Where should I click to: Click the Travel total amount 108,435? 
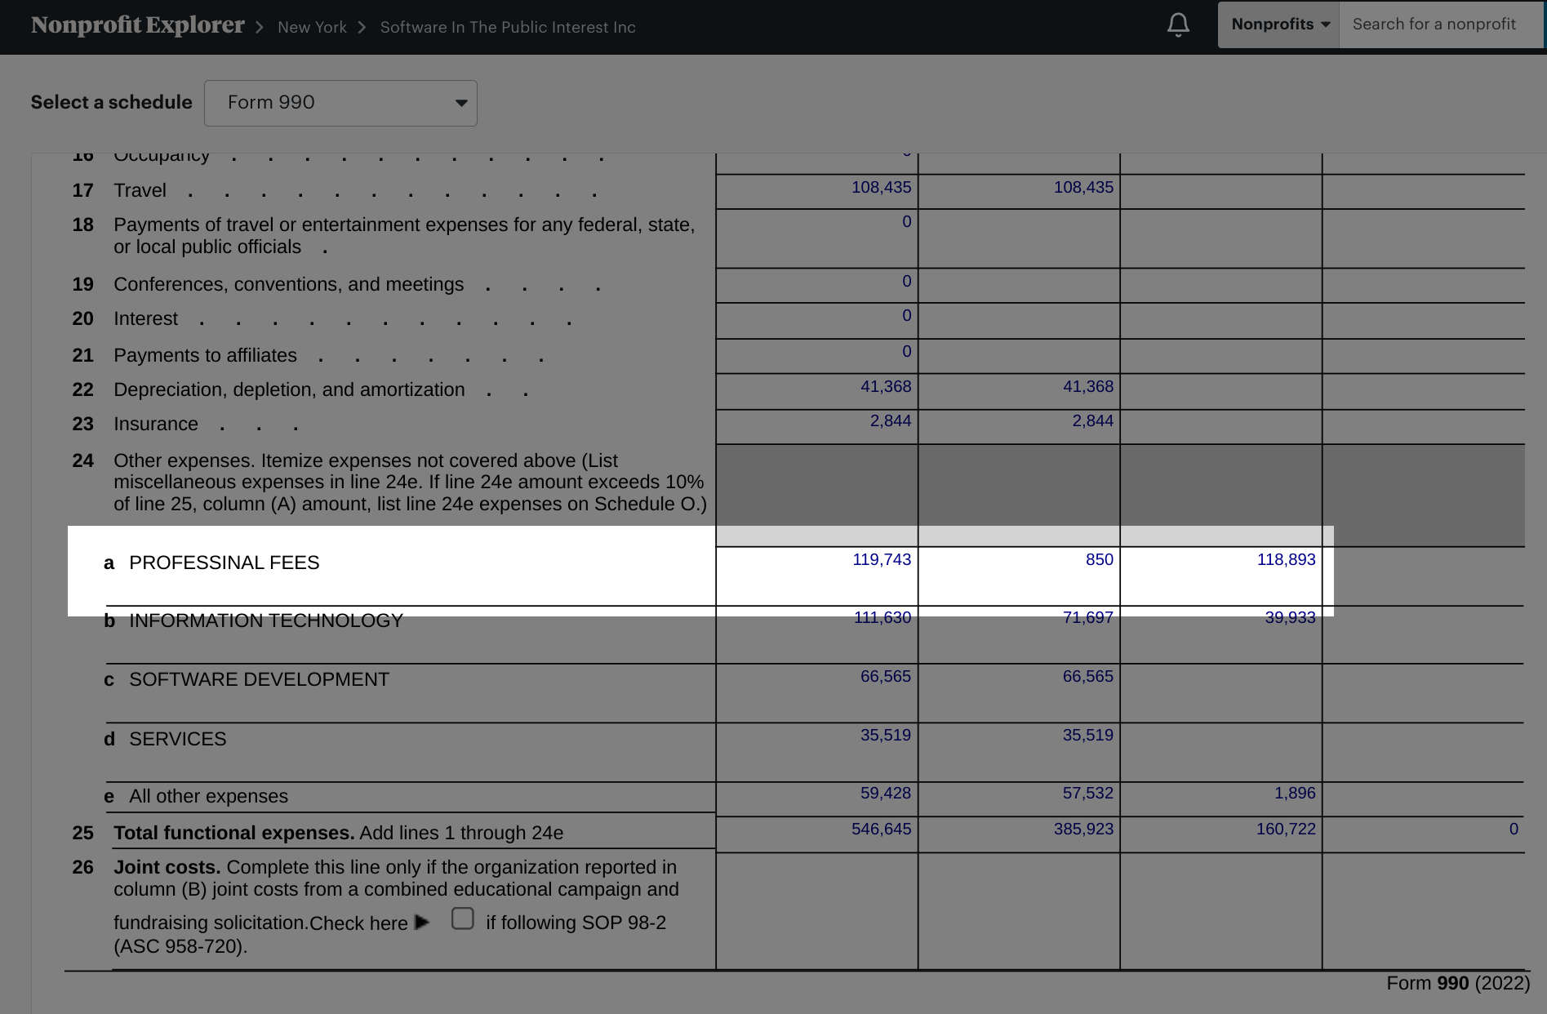[x=881, y=187]
